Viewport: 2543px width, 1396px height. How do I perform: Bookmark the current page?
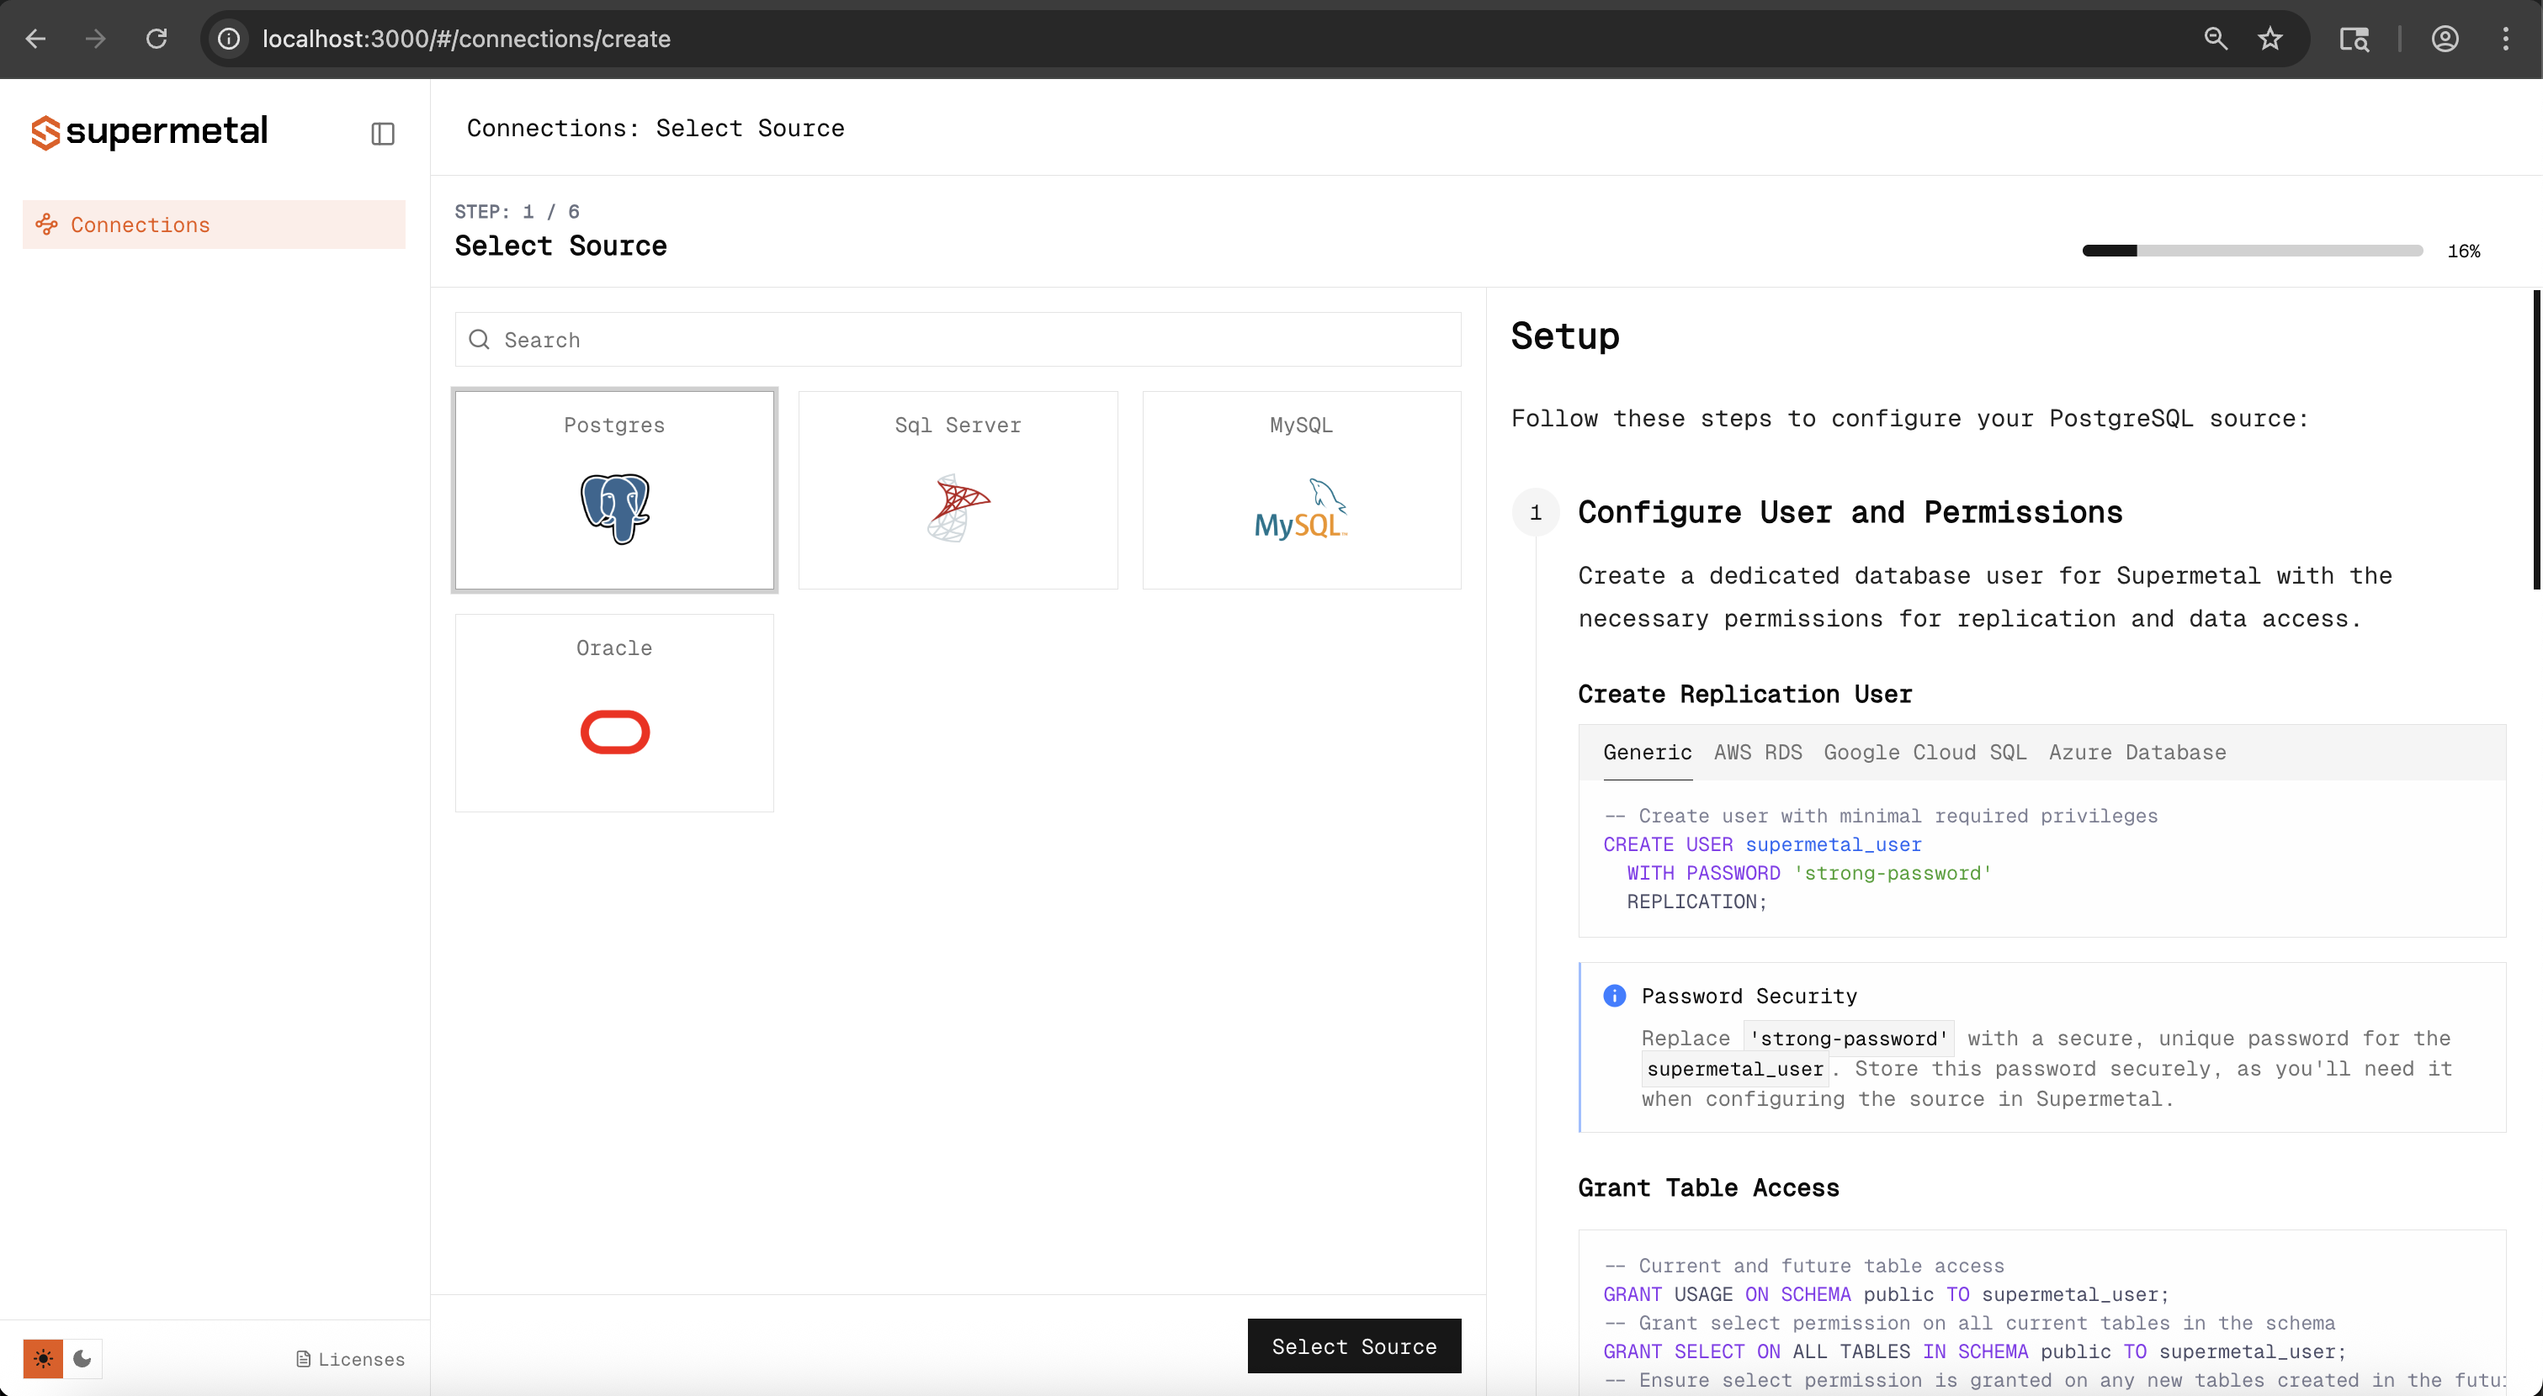2270,39
